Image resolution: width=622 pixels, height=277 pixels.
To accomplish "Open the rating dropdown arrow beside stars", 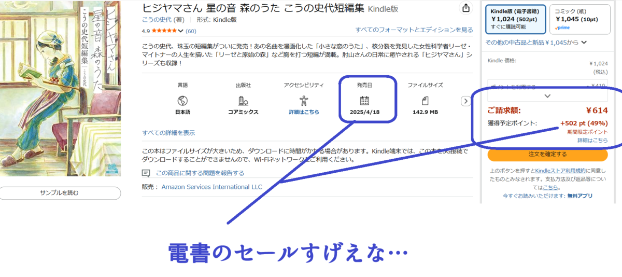I will point(180,31).
